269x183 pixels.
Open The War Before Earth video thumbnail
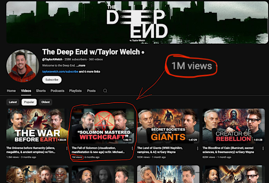38,126
